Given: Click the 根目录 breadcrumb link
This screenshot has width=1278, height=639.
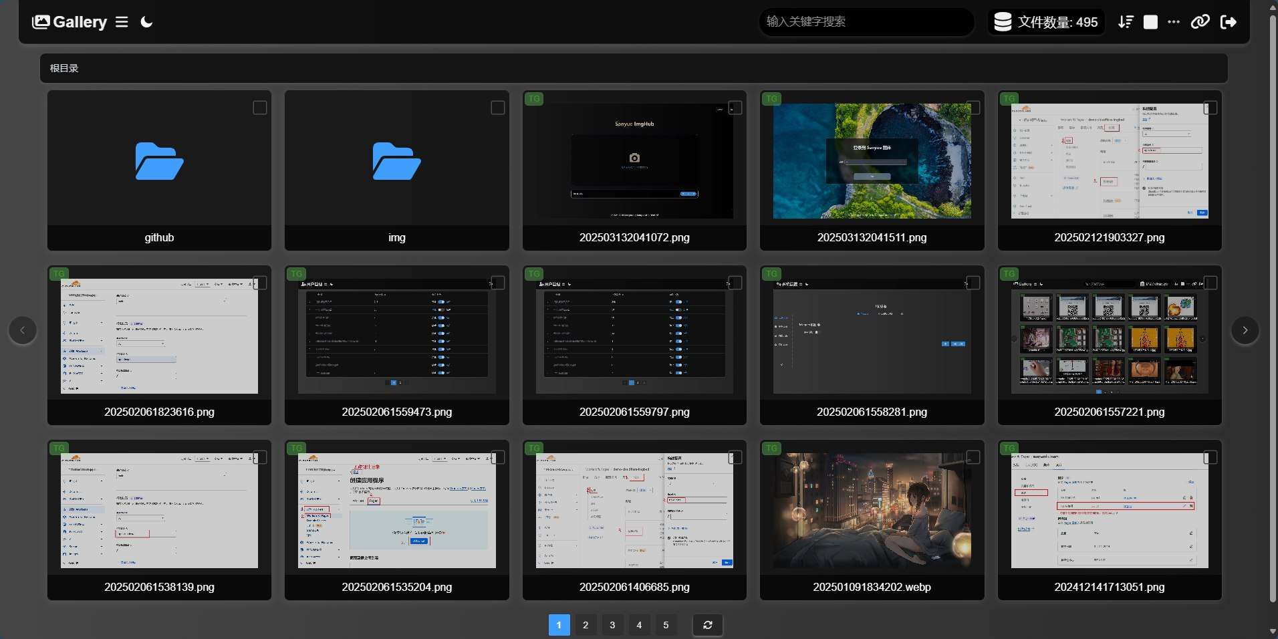Looking at the screenshot, I should point(64,68).
